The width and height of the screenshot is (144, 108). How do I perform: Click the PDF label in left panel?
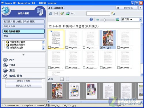pyautogui.click(x=12, y=60)
